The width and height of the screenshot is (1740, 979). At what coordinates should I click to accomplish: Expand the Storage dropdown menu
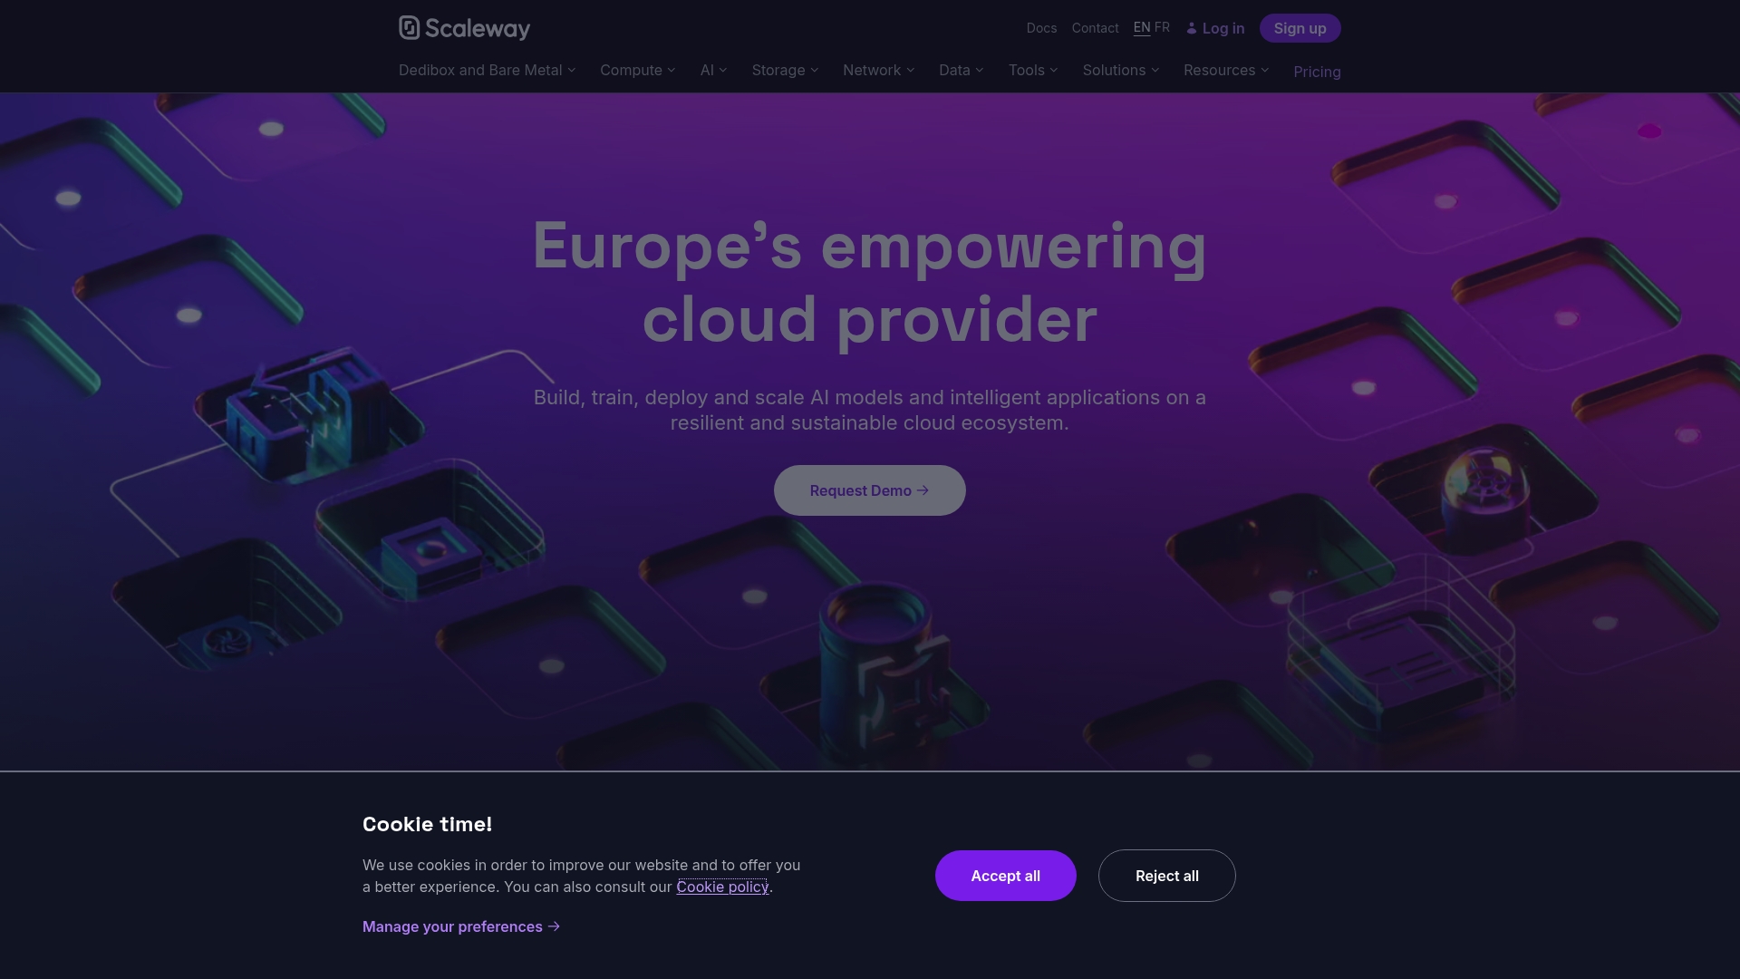[785, 69]
